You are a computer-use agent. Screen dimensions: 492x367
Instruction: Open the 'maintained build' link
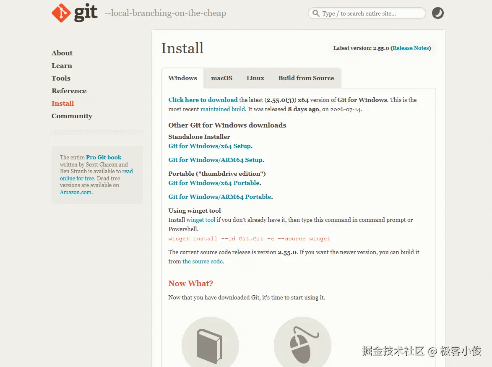(x=223, y=109)
